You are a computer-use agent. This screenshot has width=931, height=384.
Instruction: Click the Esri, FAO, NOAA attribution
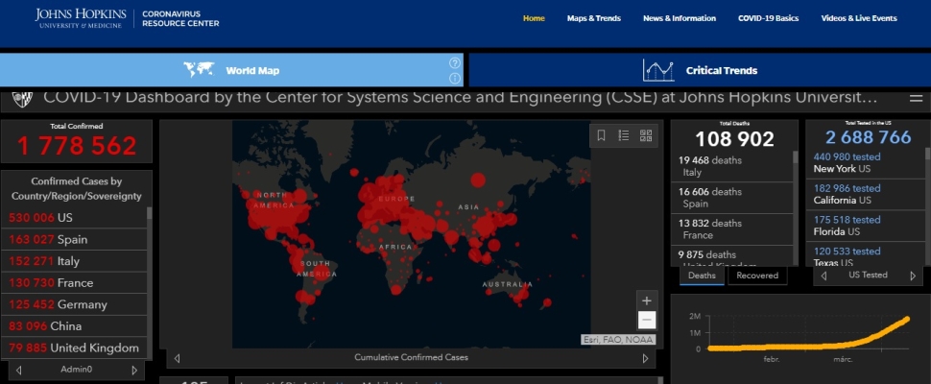[x=618, y=340]
